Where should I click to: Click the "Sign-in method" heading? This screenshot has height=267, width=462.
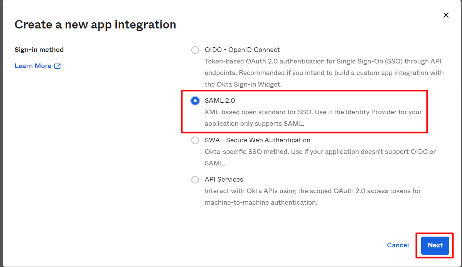(x=39, y=50)
